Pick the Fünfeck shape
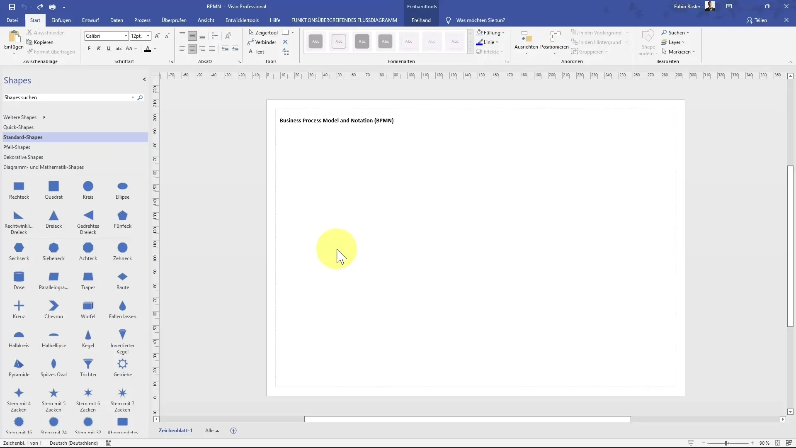Screen dimensions: 796x448 pyautogui.click(x=122, y=219)
